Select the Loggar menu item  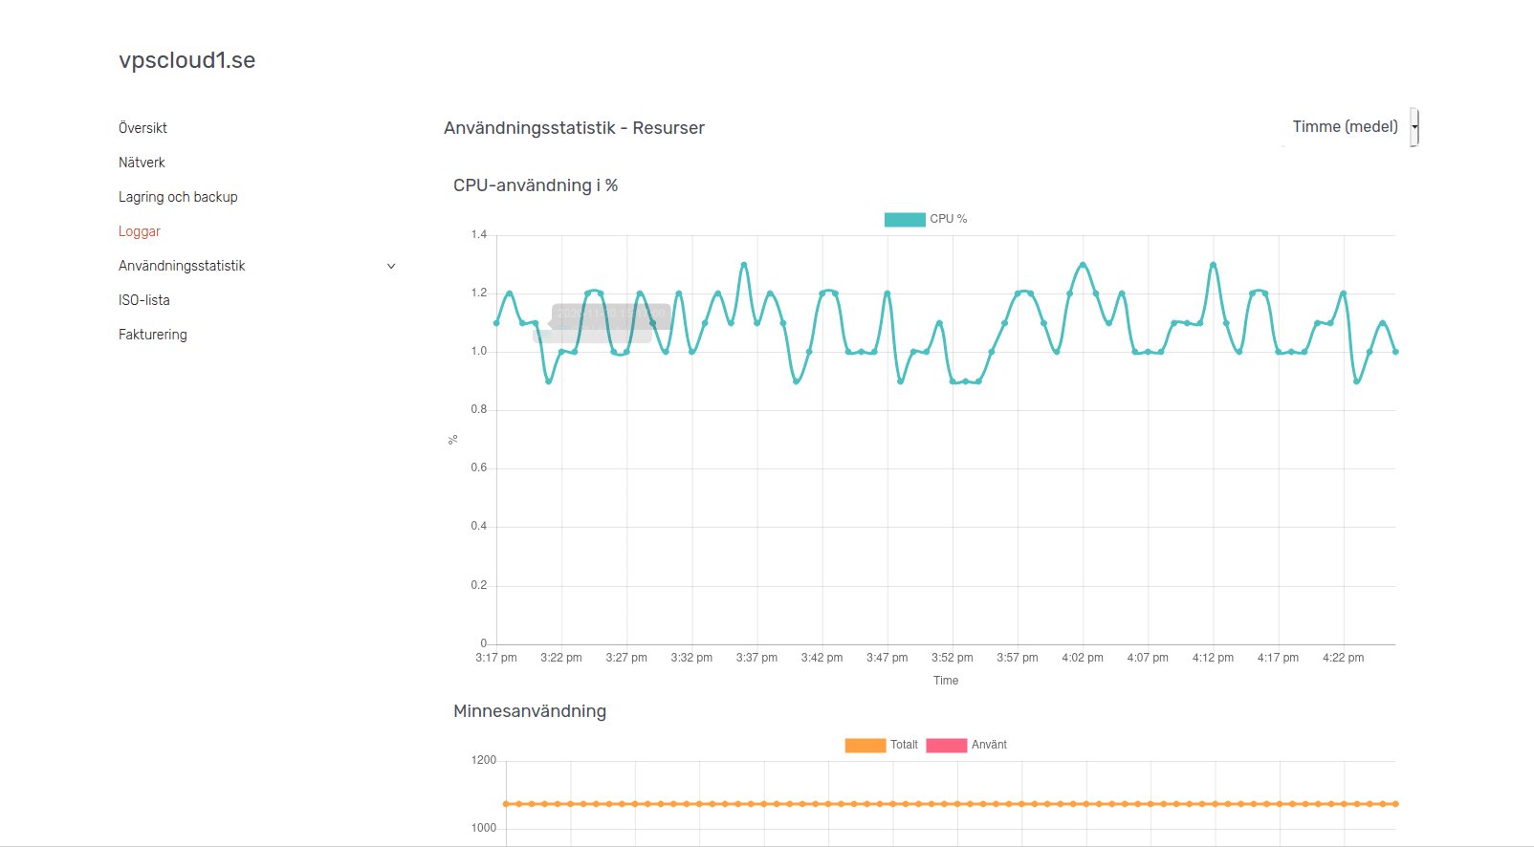point(140,231)
